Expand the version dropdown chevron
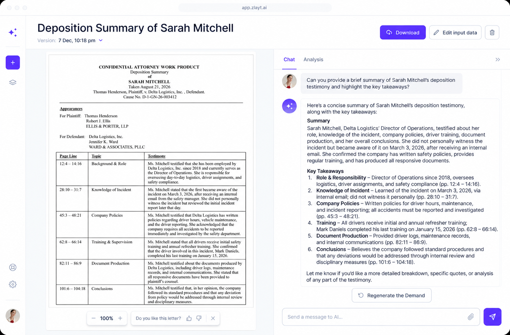This screenshot has width=510, height=335. click(101, 41)
